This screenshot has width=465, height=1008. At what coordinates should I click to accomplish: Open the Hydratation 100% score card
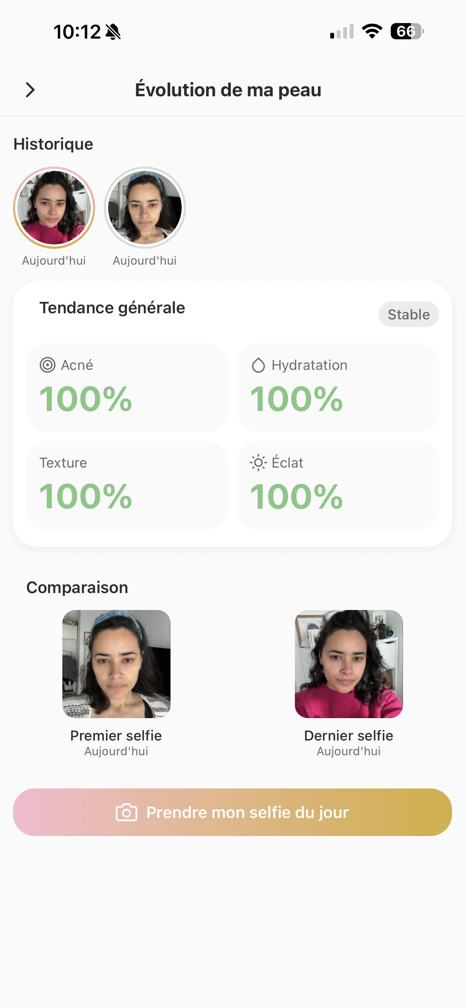click(337, 388)
